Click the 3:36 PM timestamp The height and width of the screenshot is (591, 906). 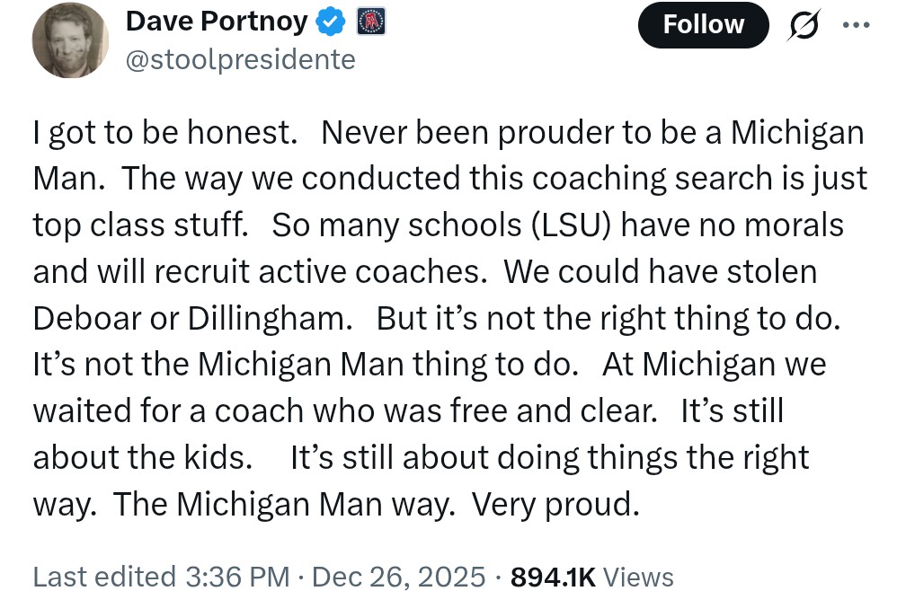point(237,576)
